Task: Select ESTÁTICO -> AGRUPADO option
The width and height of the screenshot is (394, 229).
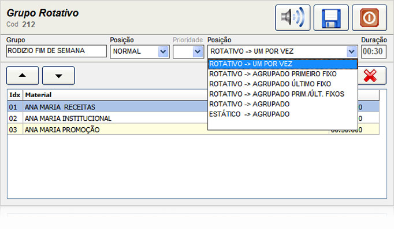Action: [x=283, y=114]
